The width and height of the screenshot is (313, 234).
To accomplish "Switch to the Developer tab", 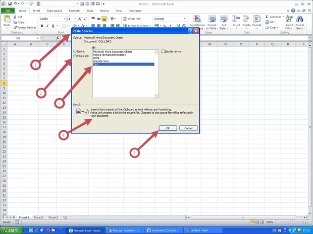I will point(135,11).
